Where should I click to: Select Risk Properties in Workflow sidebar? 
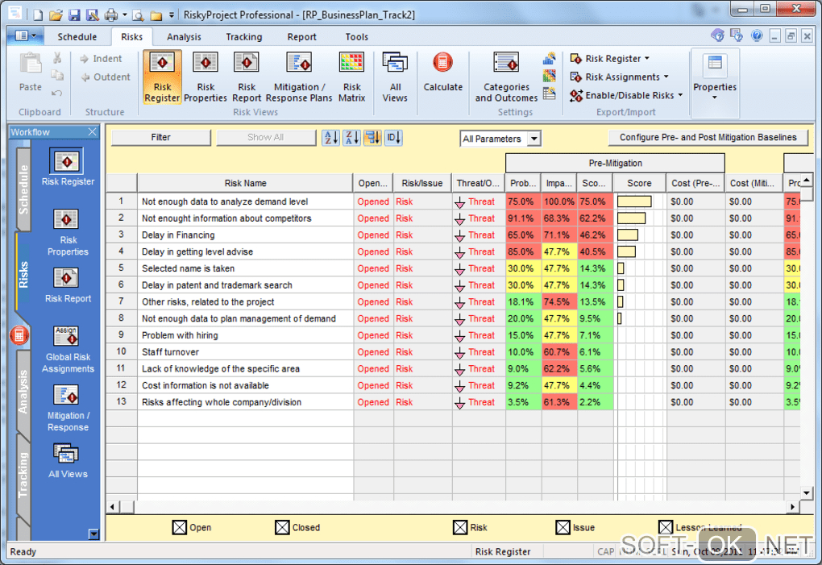pyautogui.click(x=68, y=232)
